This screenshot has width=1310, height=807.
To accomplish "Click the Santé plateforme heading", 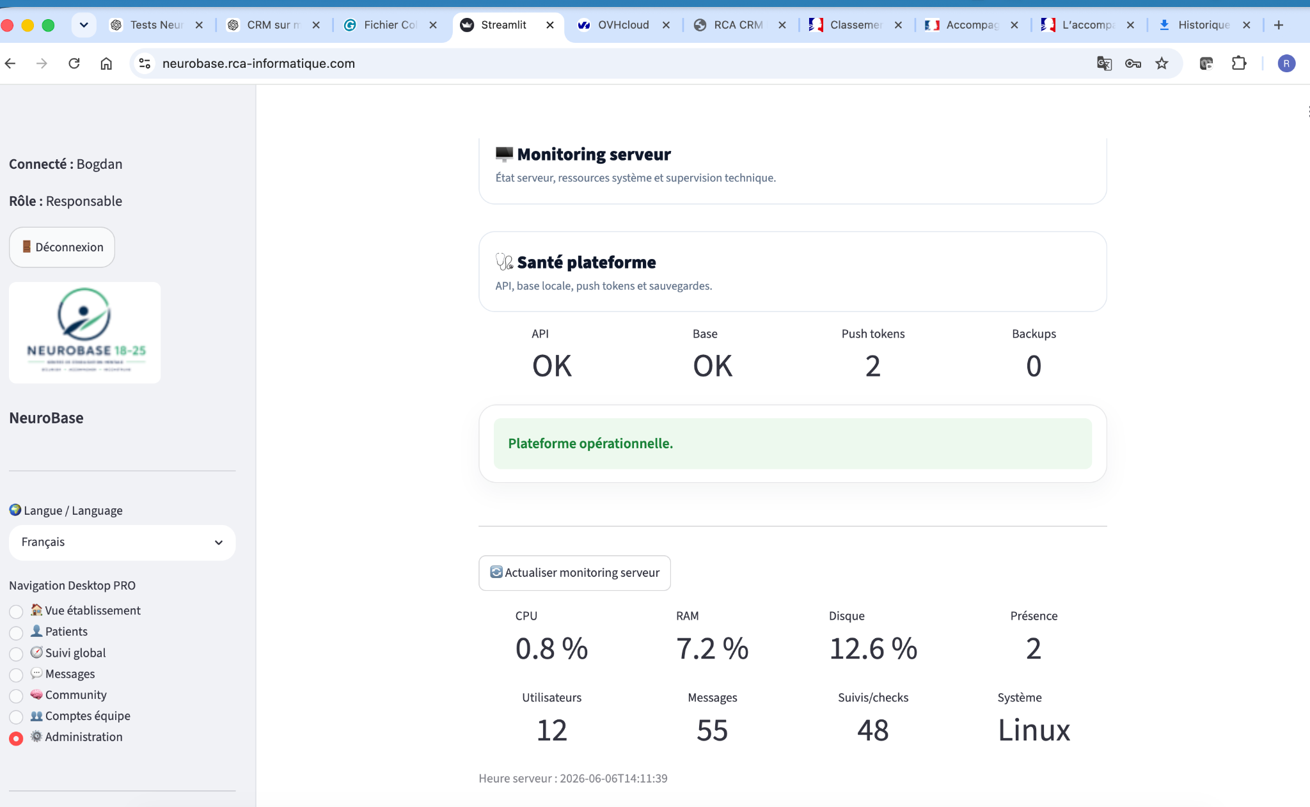I will pyautogui.click(x=587, y=262).
